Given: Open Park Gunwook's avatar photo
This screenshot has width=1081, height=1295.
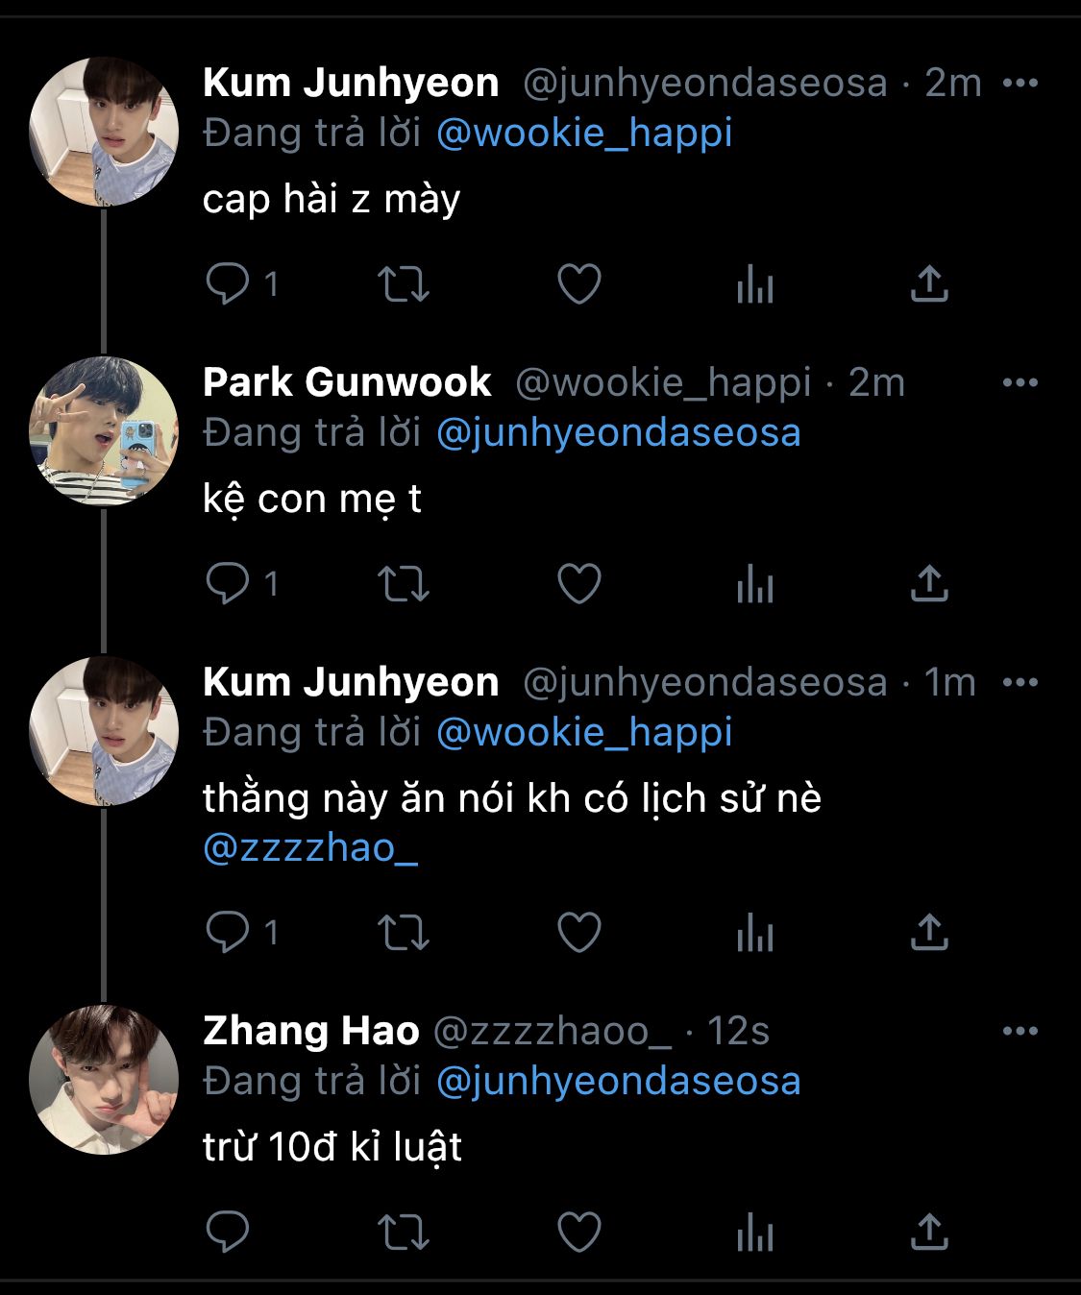Looking at the screenshot, I should 104,430.
